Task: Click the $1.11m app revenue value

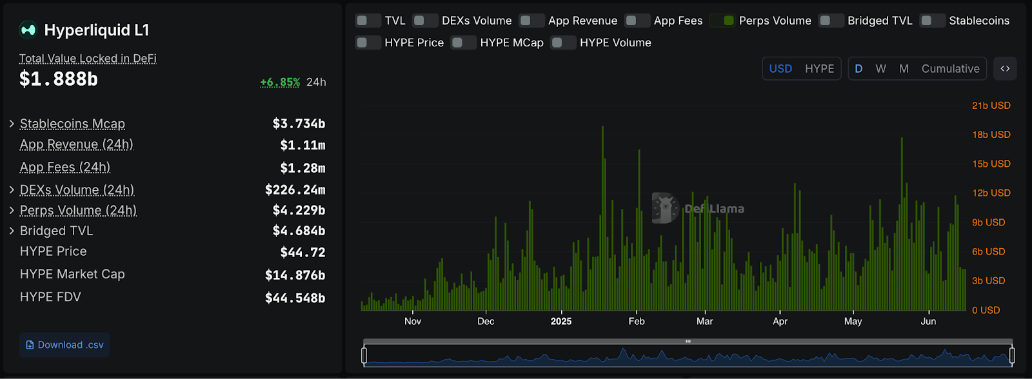Action: pos(303,145)
